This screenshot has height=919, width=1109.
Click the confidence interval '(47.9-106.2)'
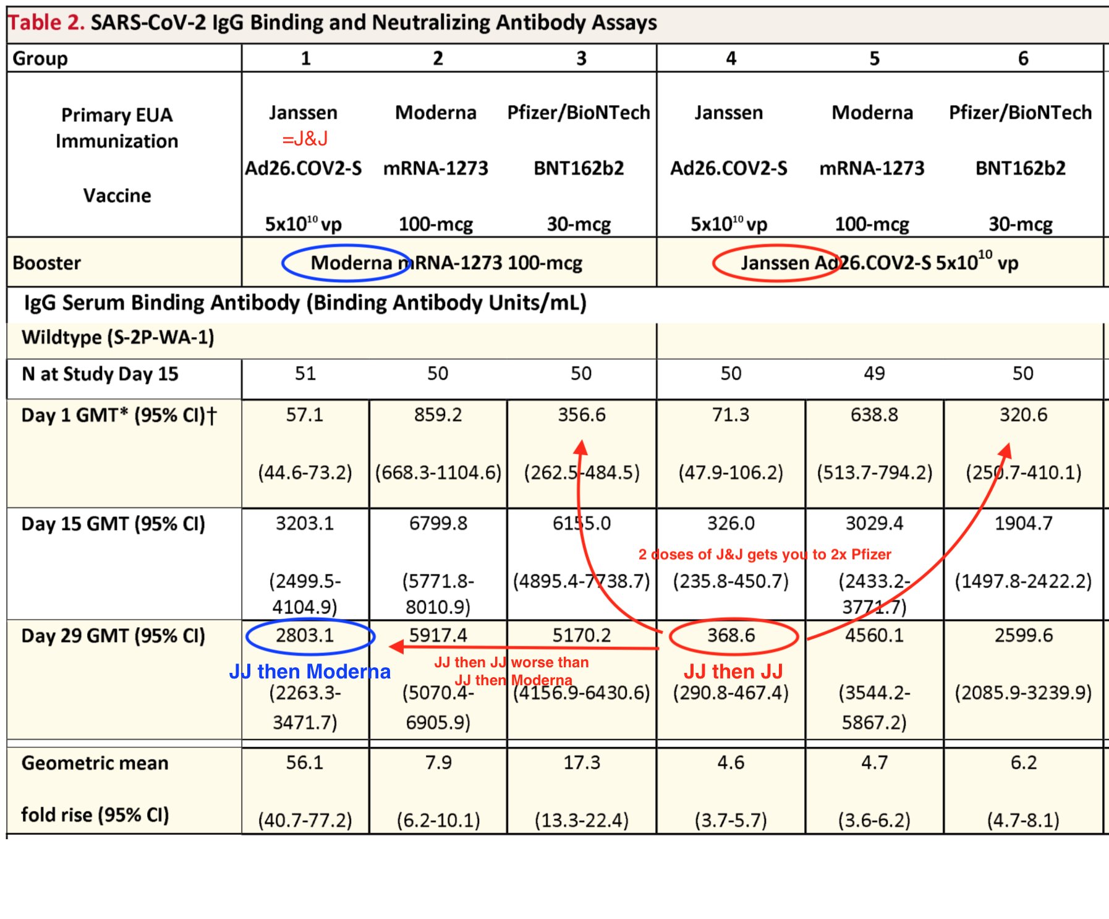(x=731, y=473)
